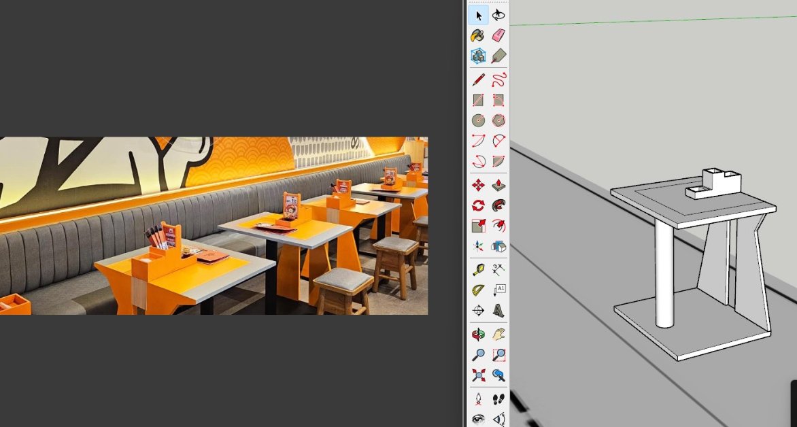Choose the Lasso Select tool
The image size is (797, 427).
498,15
